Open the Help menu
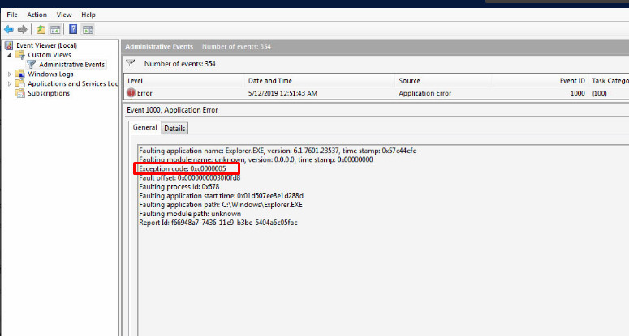Screen dimensions: 629x336 point(88,15)
